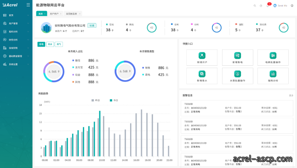Open the Sean Ma user menu
The height and width of the screenshot is (168, 297).
click(282, 6)
